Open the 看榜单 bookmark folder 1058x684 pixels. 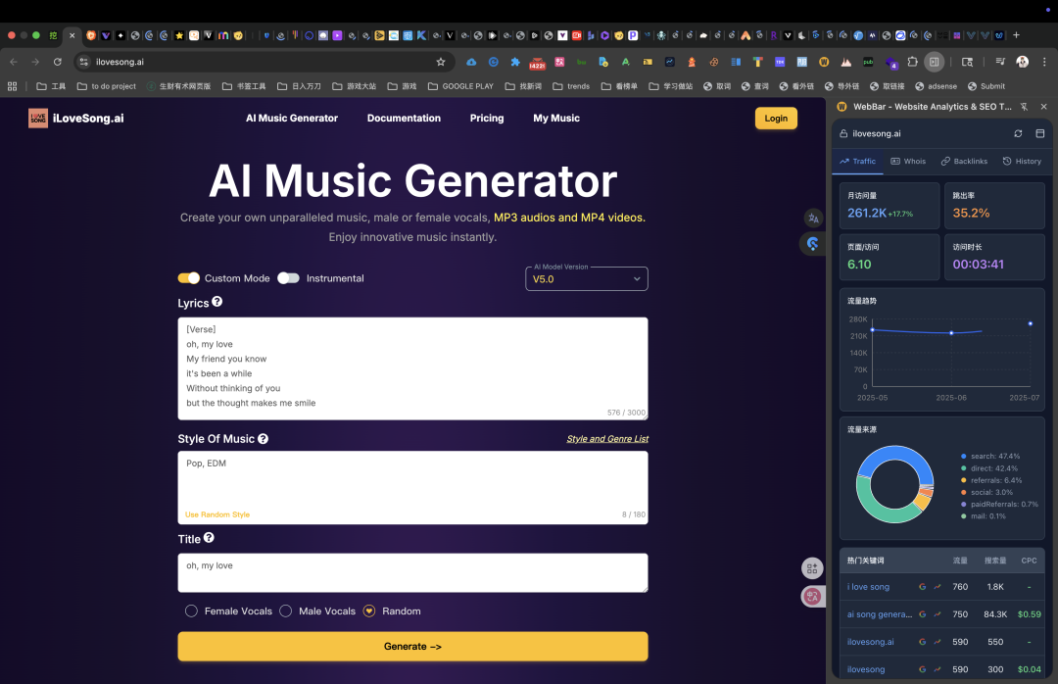pos(619,86)
